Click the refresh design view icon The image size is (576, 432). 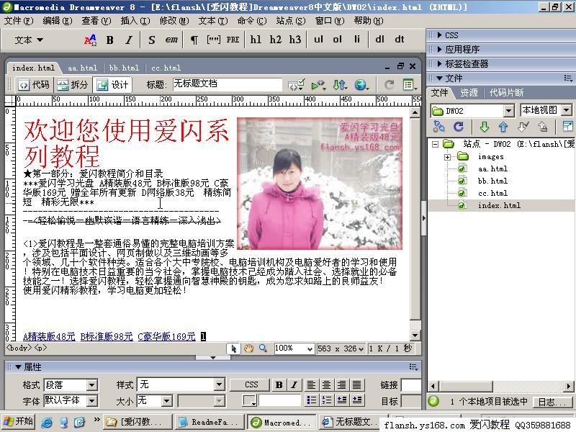pos(389,85)
